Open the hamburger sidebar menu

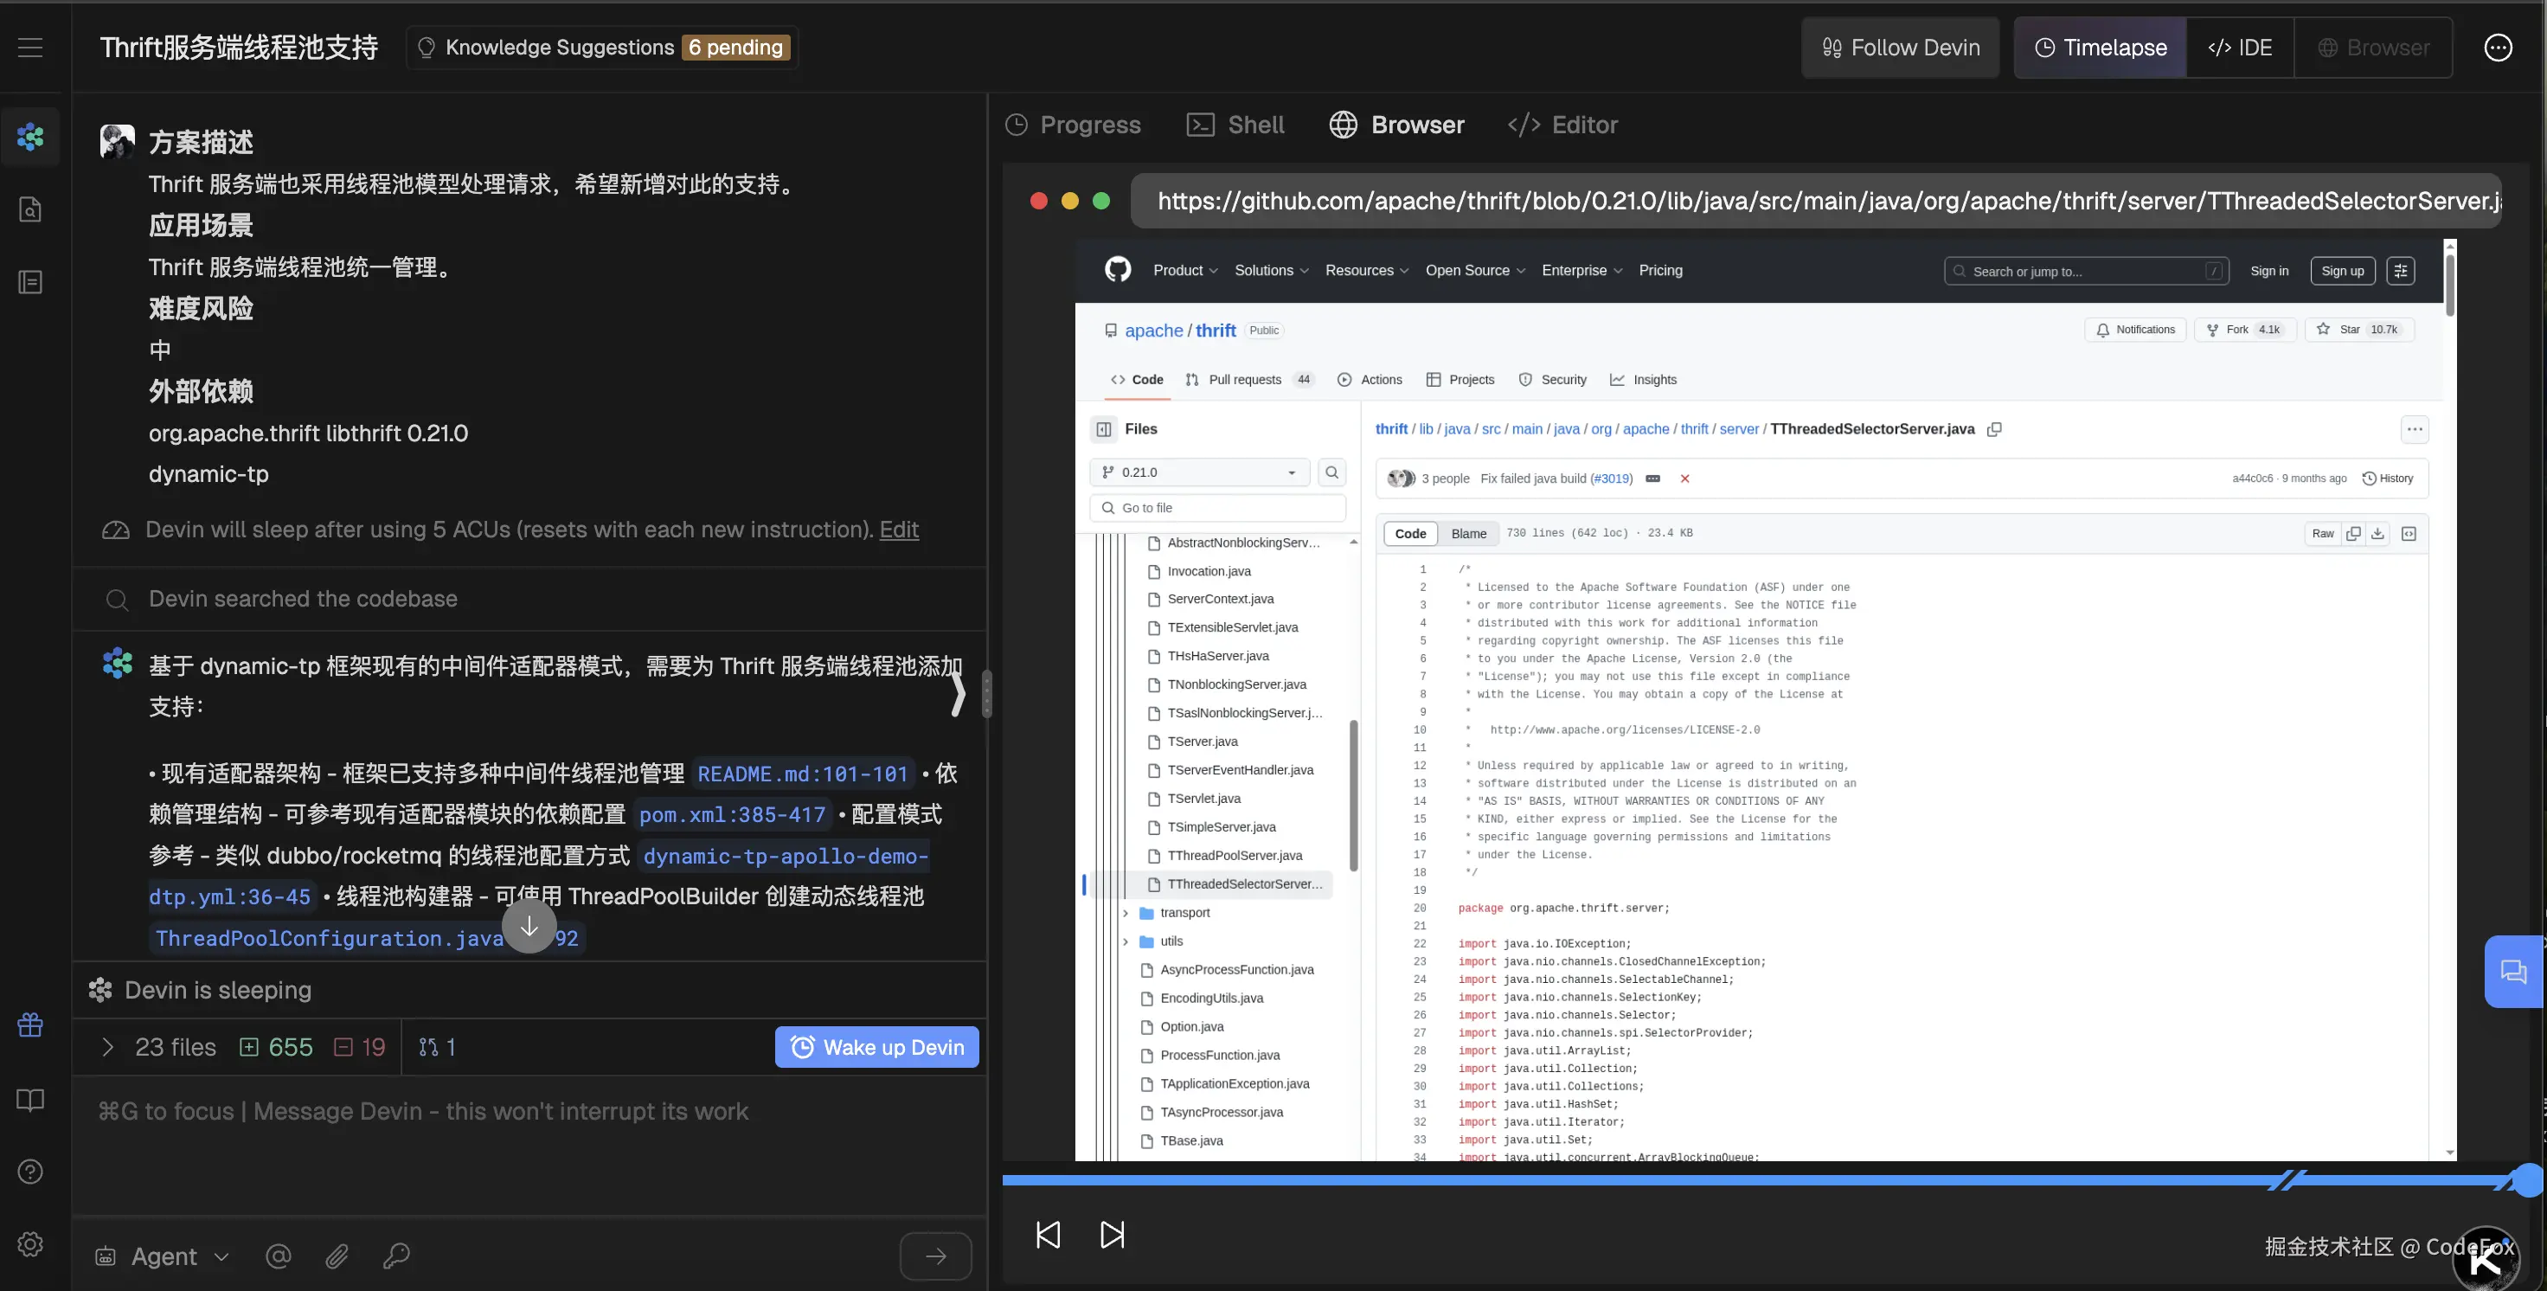pyautogui.click(x=30, y=48)
